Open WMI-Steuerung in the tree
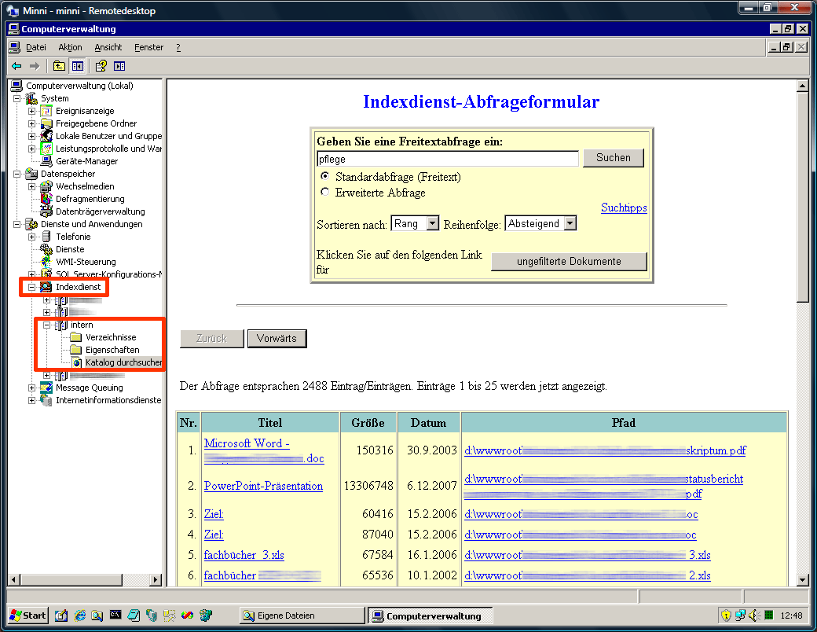 click(86, 262)
